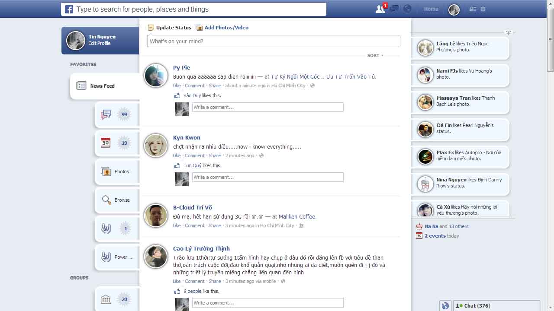
Task: Collapse the ticker with the arrow control
Action: [509, 32]
